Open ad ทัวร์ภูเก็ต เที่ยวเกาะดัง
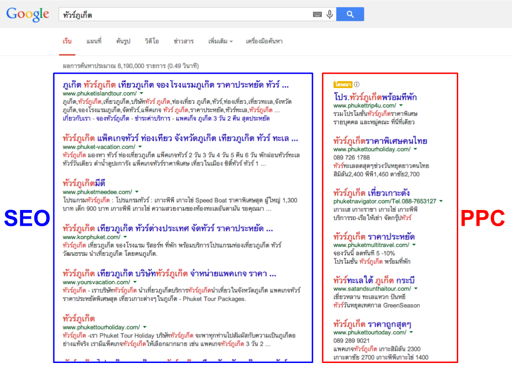 [x=371, y=193]
